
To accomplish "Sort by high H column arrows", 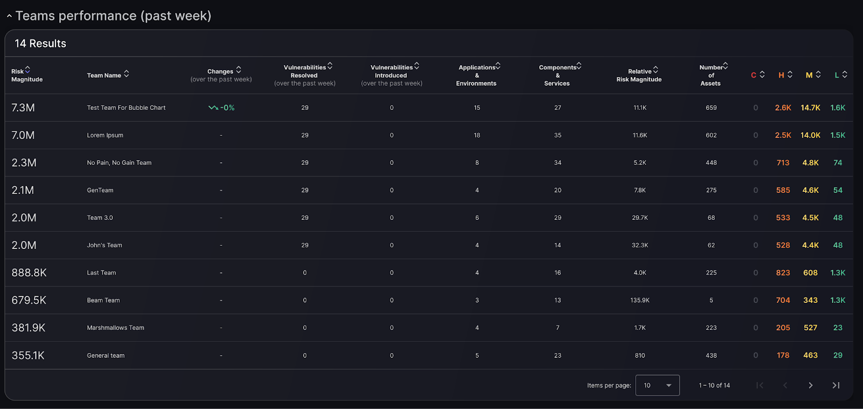I will point(790,74).
